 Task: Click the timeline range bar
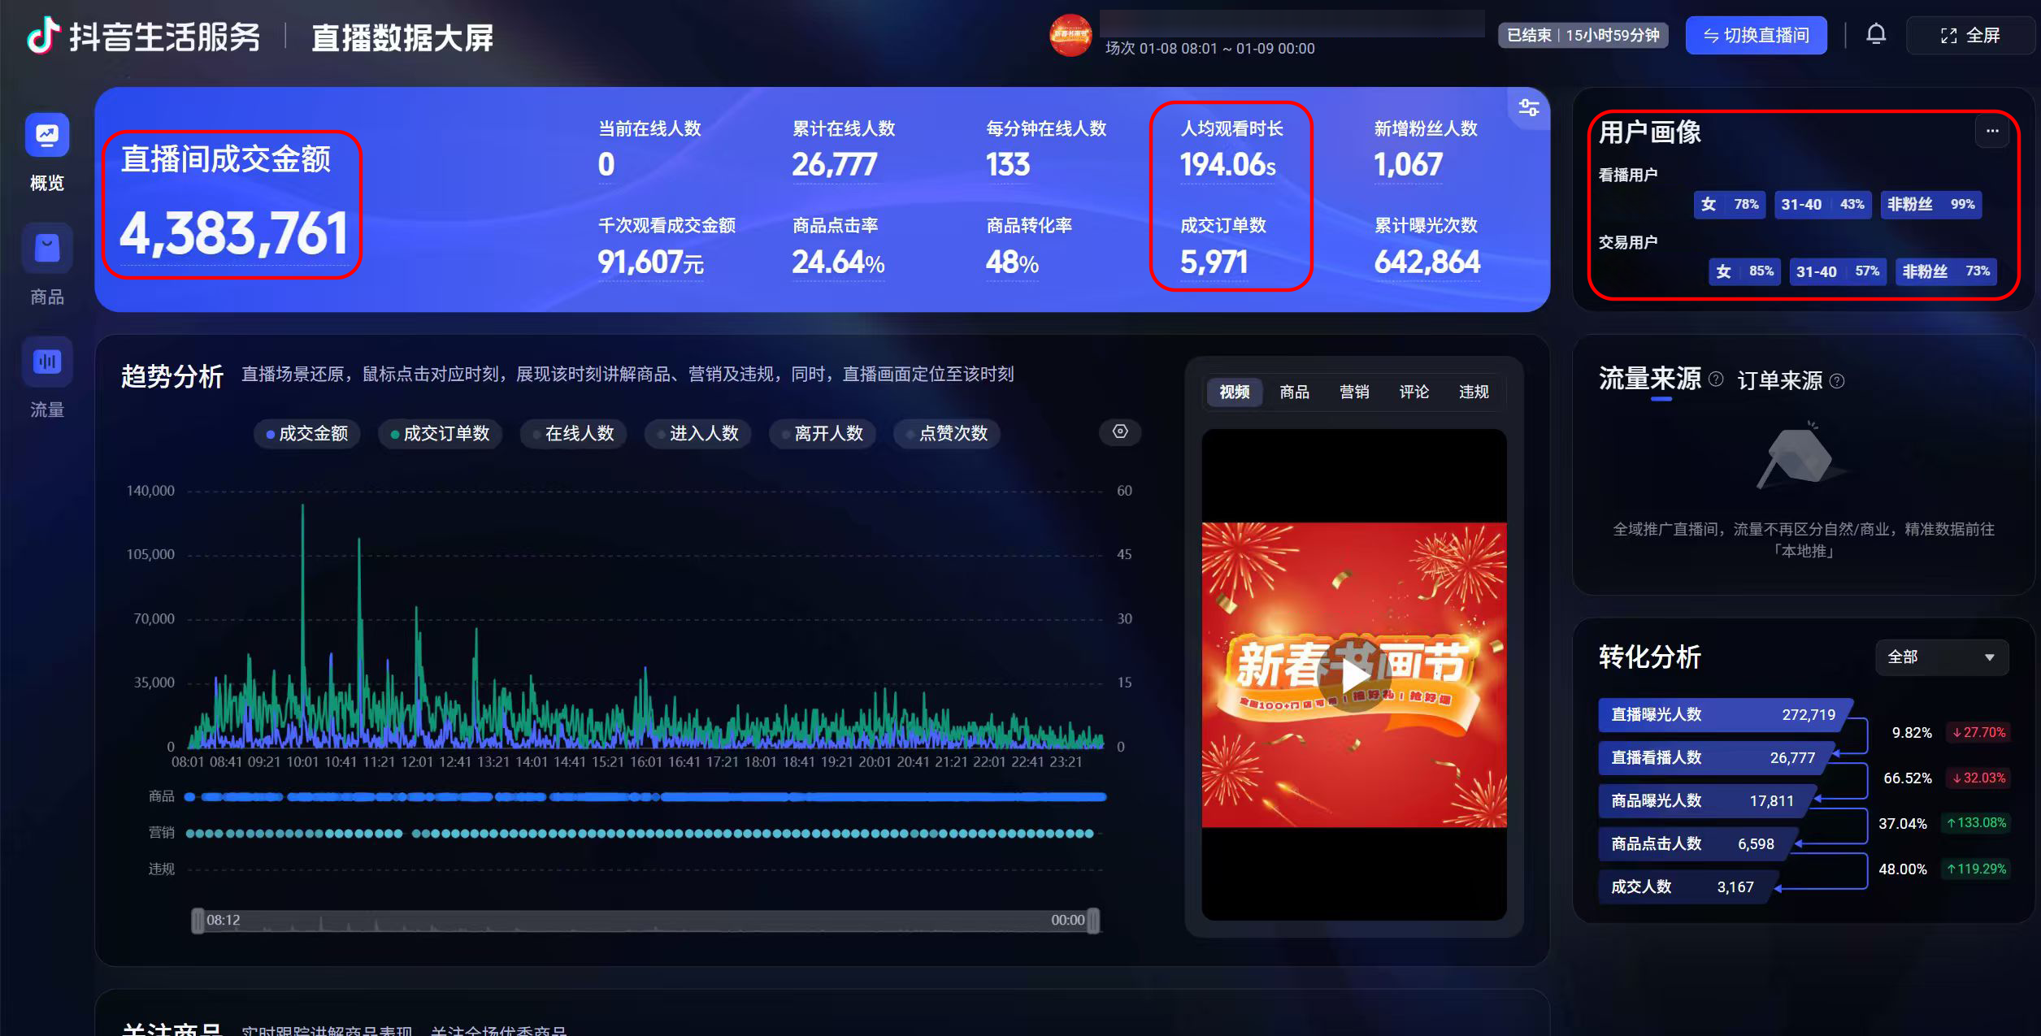click(645, 921)
